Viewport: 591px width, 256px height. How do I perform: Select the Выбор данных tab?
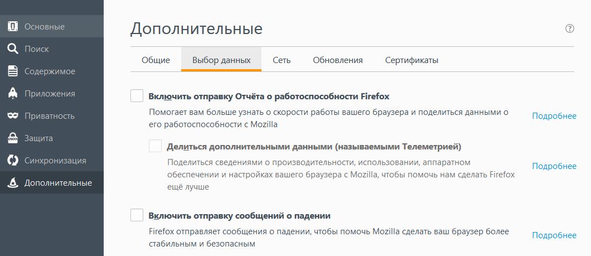click(221, 60)
